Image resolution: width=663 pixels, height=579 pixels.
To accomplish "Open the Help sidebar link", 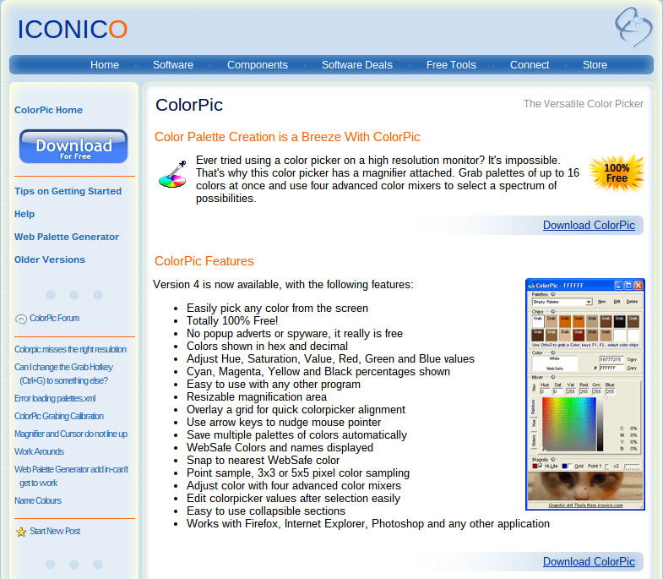I will coord(24,214).
